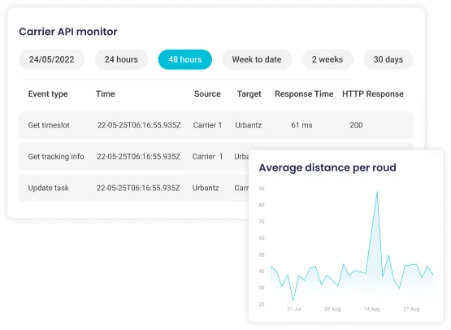Open the Update task event row
Image resolution: width=451 pixels, height=330 pixels.
134,188
